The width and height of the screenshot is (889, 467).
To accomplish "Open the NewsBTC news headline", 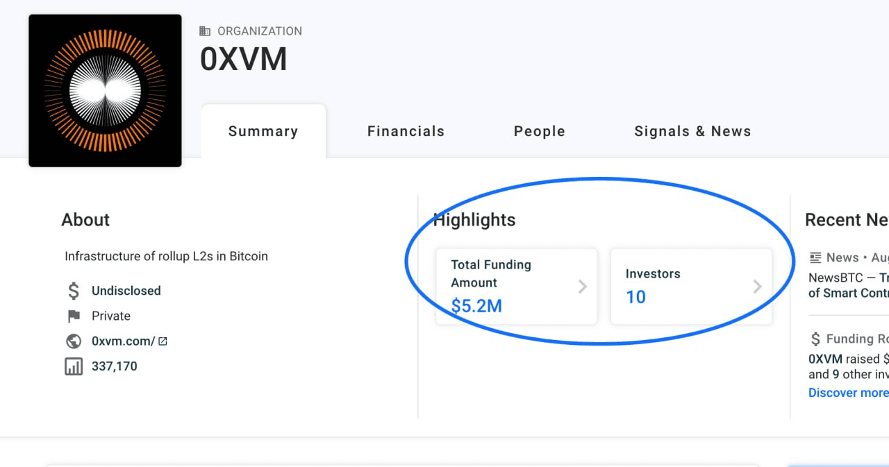I will (x=848, y=285).
